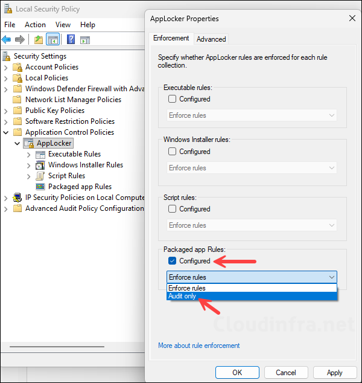Expand the Advanced Audit Policy Configuration node
Screen dimensions: 362x383
coord(6,209)
